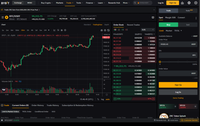This screenshot has width=200, height=126.
Task: Show the sell-only order book view
Action: tap(127, 30)
